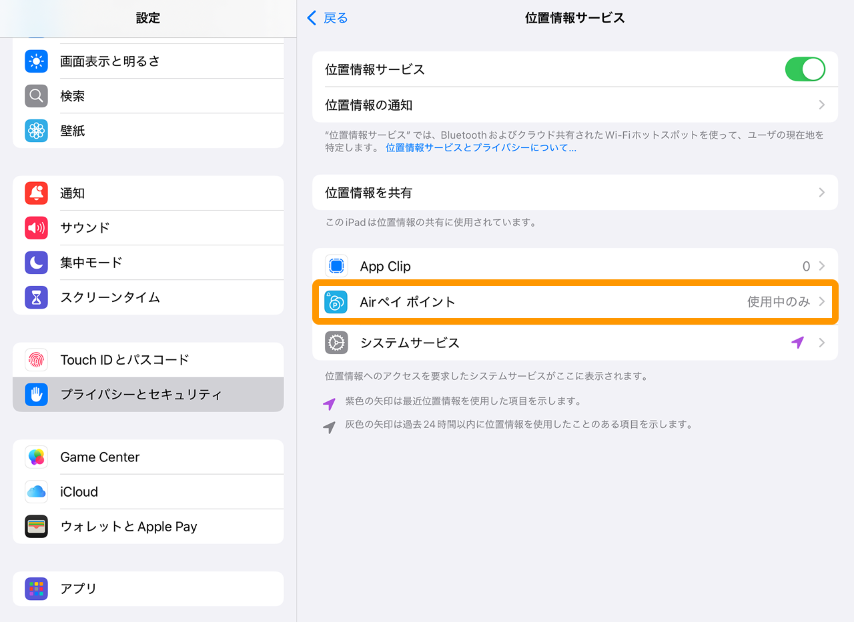Open chevron on App Clip row
The height and width of the screenshot is (622, 854).
[x=822, y=266]
